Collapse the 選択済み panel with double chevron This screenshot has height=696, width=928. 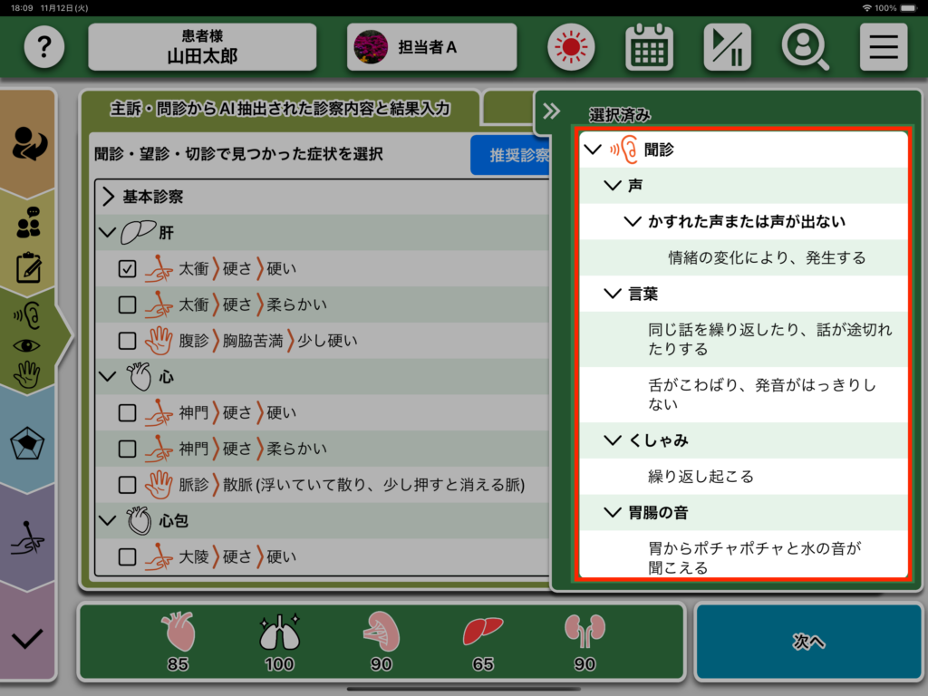point(551,111)
